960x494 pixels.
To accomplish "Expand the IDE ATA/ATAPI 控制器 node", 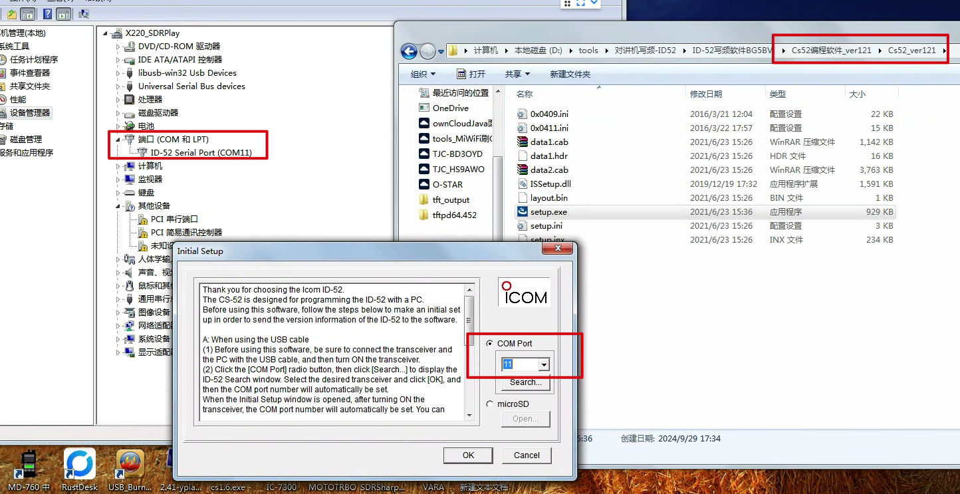I will pyautogui.click(x=118, y=60).
